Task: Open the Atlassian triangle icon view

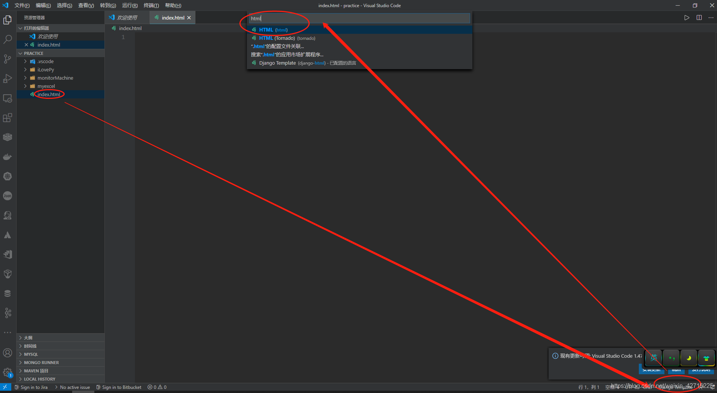Action: [8, 235]
